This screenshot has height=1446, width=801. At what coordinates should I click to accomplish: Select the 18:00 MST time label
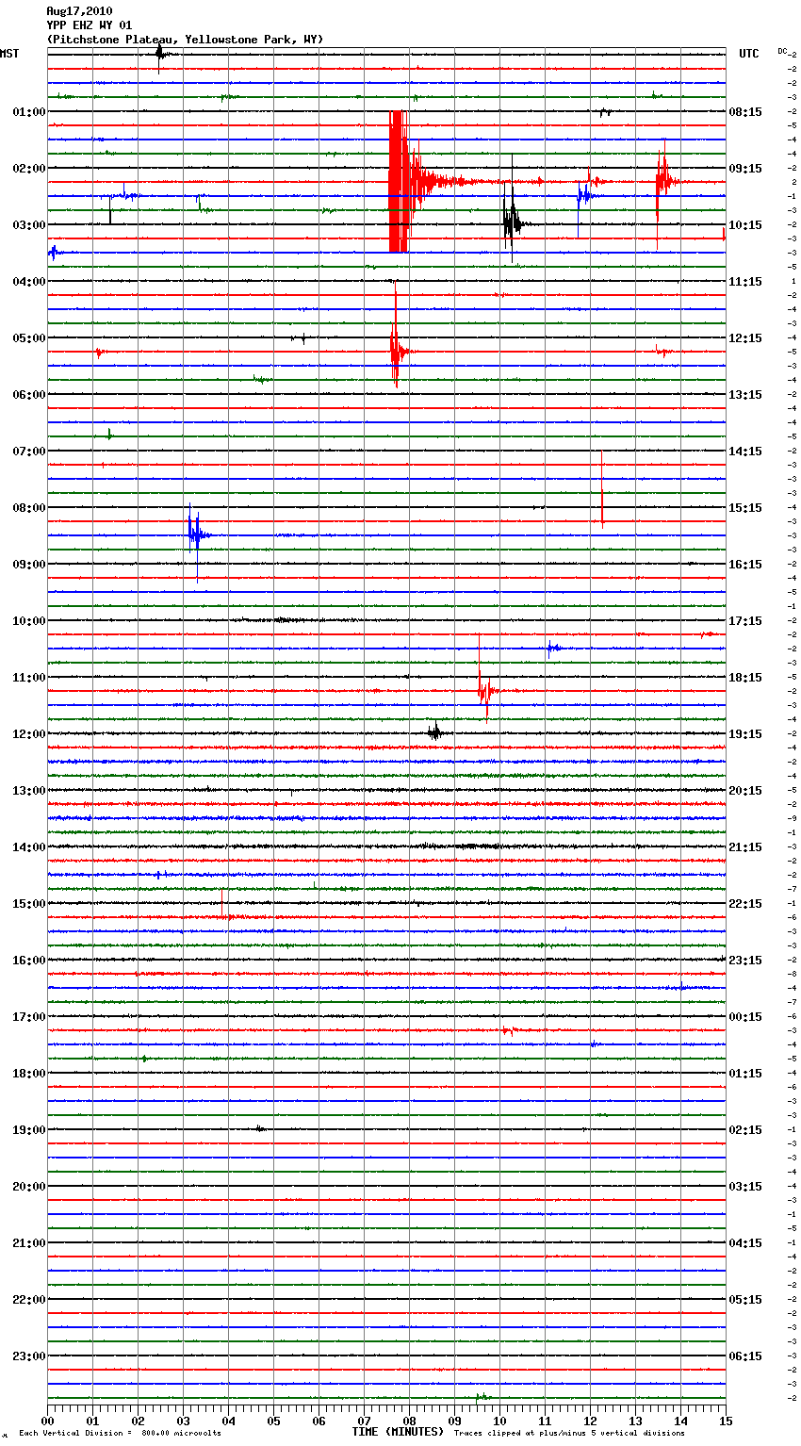(x=28, y=1073)
